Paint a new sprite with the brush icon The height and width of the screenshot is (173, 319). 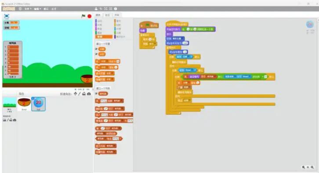tap(80, 94)
